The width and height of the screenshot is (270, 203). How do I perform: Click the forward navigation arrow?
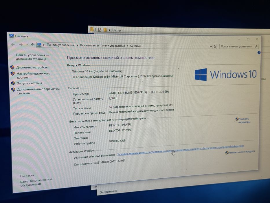coord(21,45)
